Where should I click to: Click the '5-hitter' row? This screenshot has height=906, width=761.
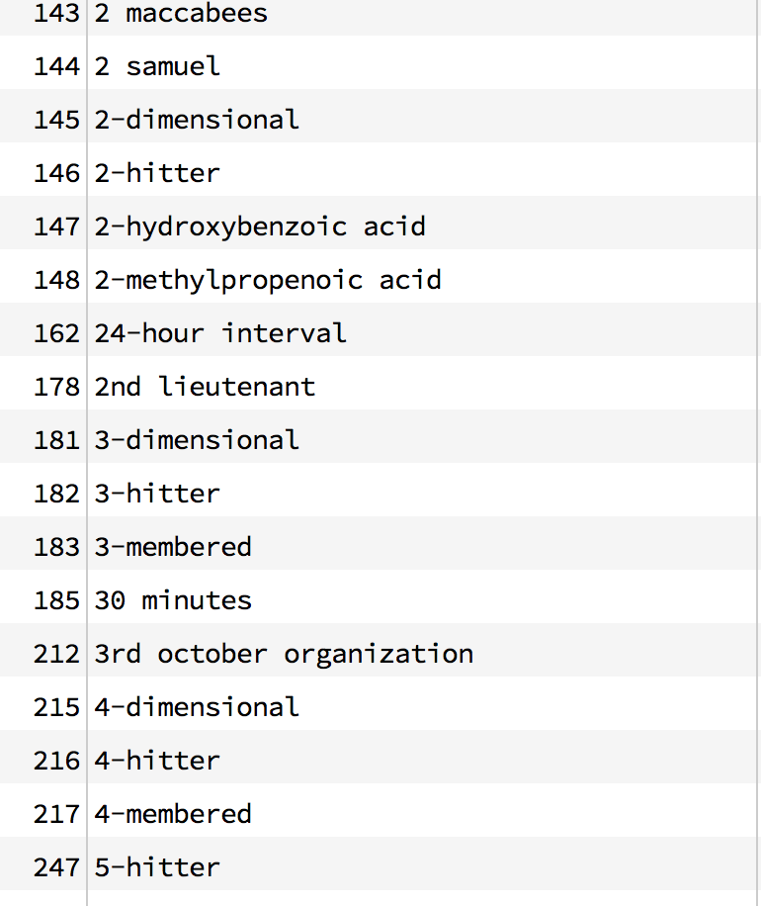coord(379,863)
